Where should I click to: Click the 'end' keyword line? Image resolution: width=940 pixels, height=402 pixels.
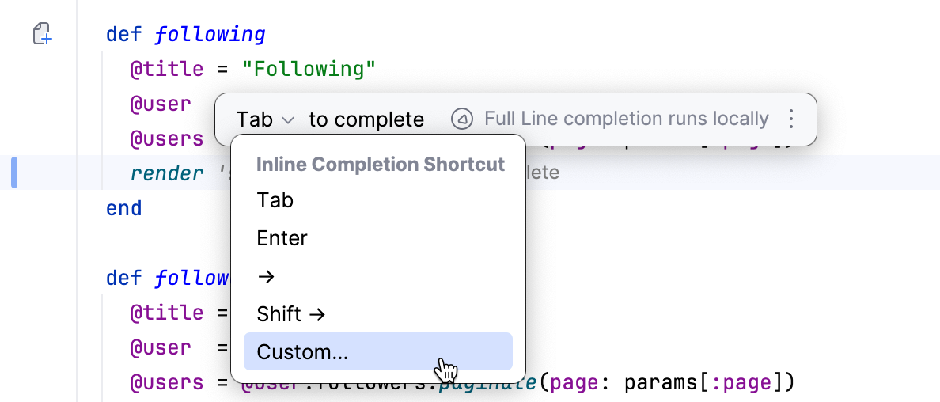pyautogui.click(x=124, y=209)
